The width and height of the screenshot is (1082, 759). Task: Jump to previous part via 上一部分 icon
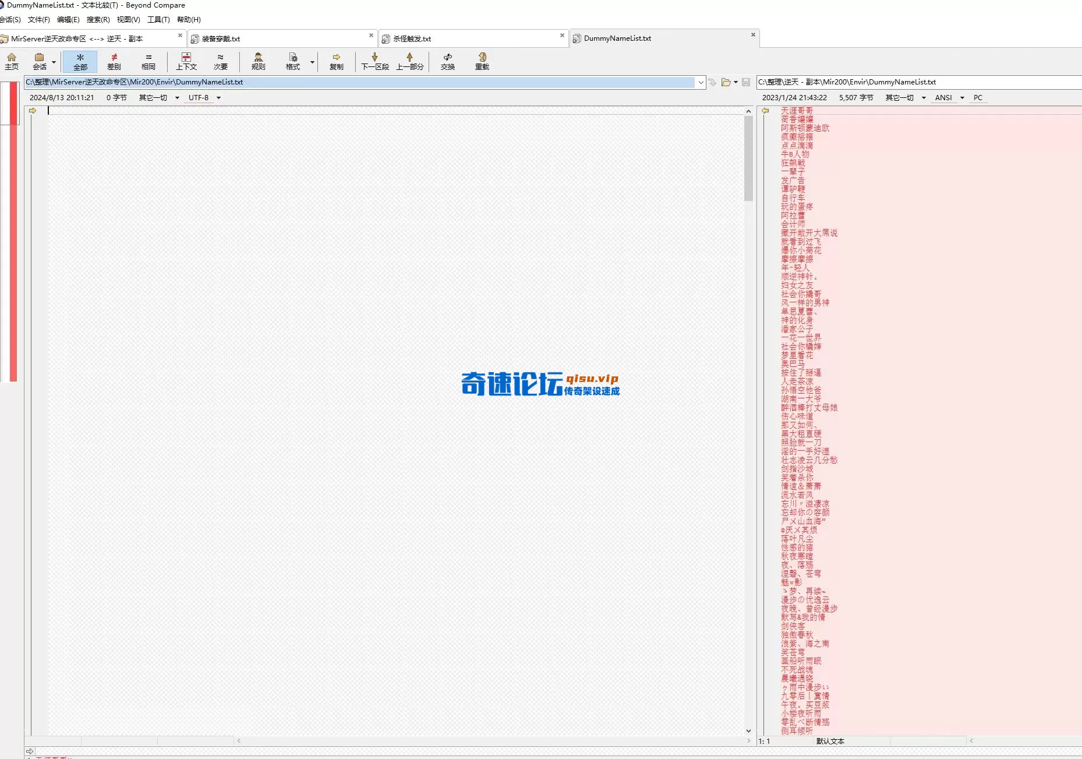[x=409, y=61]
